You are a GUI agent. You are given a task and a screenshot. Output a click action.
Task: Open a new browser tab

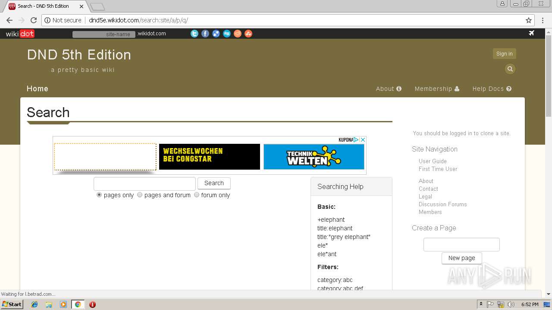click(x=97, y=6)
